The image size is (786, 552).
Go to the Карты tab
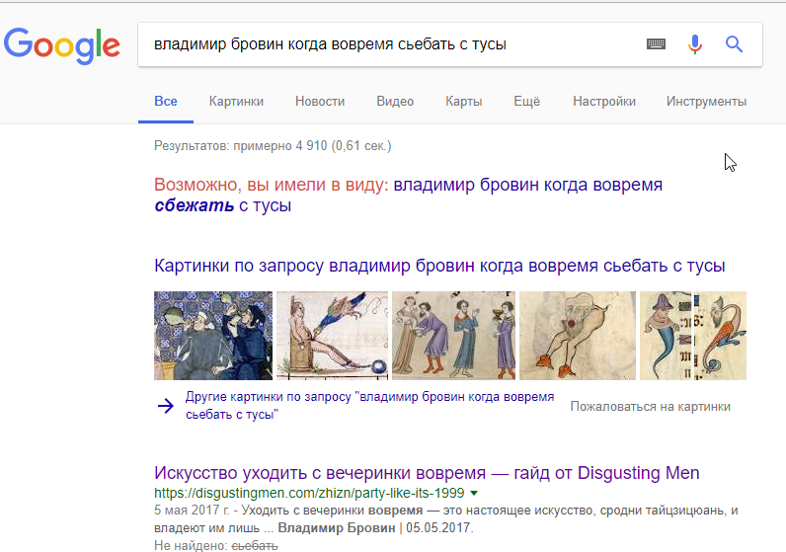point(463,102)
